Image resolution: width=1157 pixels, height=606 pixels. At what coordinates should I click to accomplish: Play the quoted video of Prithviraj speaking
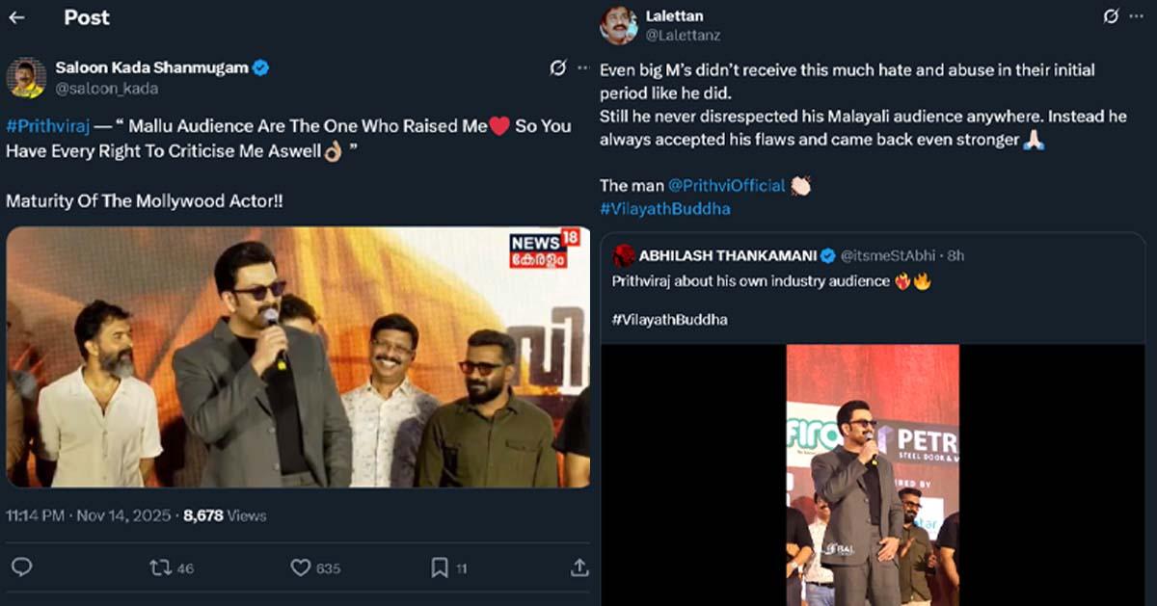pyautogui.click(x=873, y=474)
